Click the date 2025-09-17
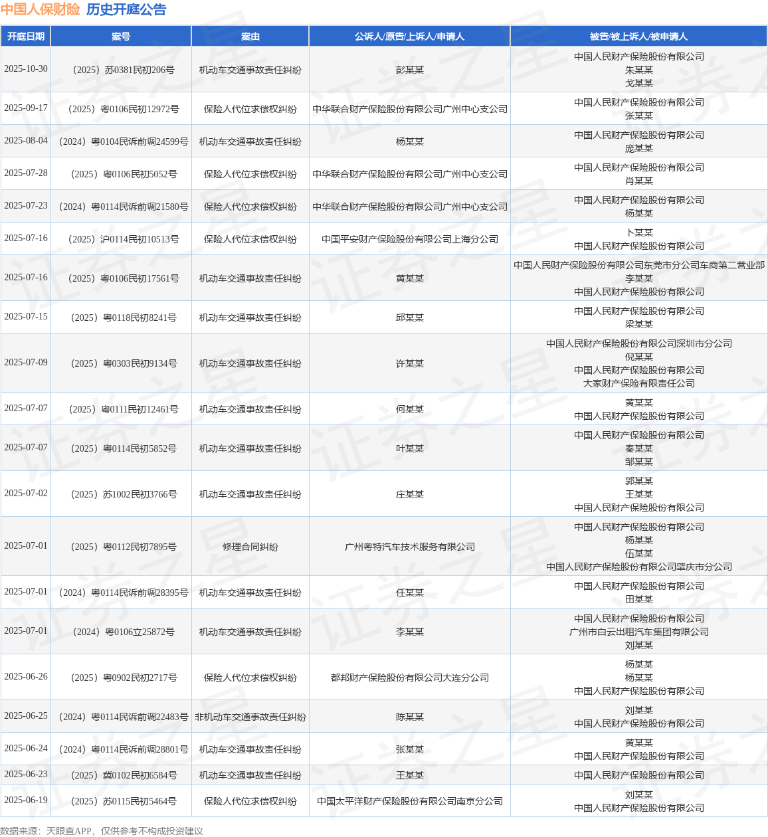 pyautogui.click(x=26, y=108)
